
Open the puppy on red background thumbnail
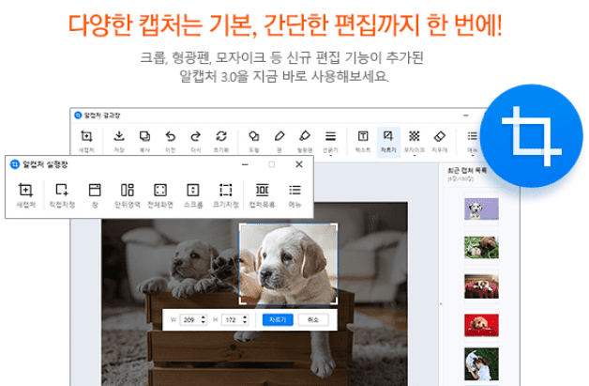pyautogui.click(x=481, y=325)
